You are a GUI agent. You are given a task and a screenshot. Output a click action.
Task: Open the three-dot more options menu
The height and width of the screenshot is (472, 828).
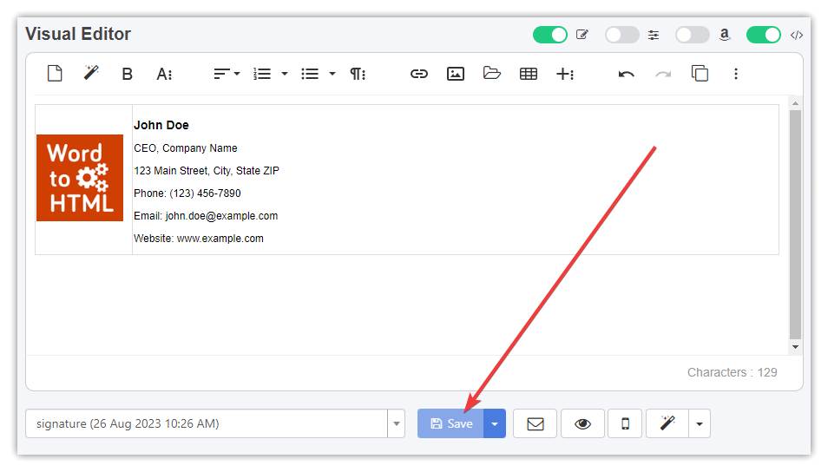click(x=736, y=74)
